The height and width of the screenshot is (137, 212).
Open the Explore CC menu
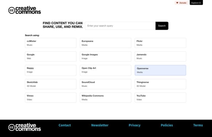(x=196, y=3)
